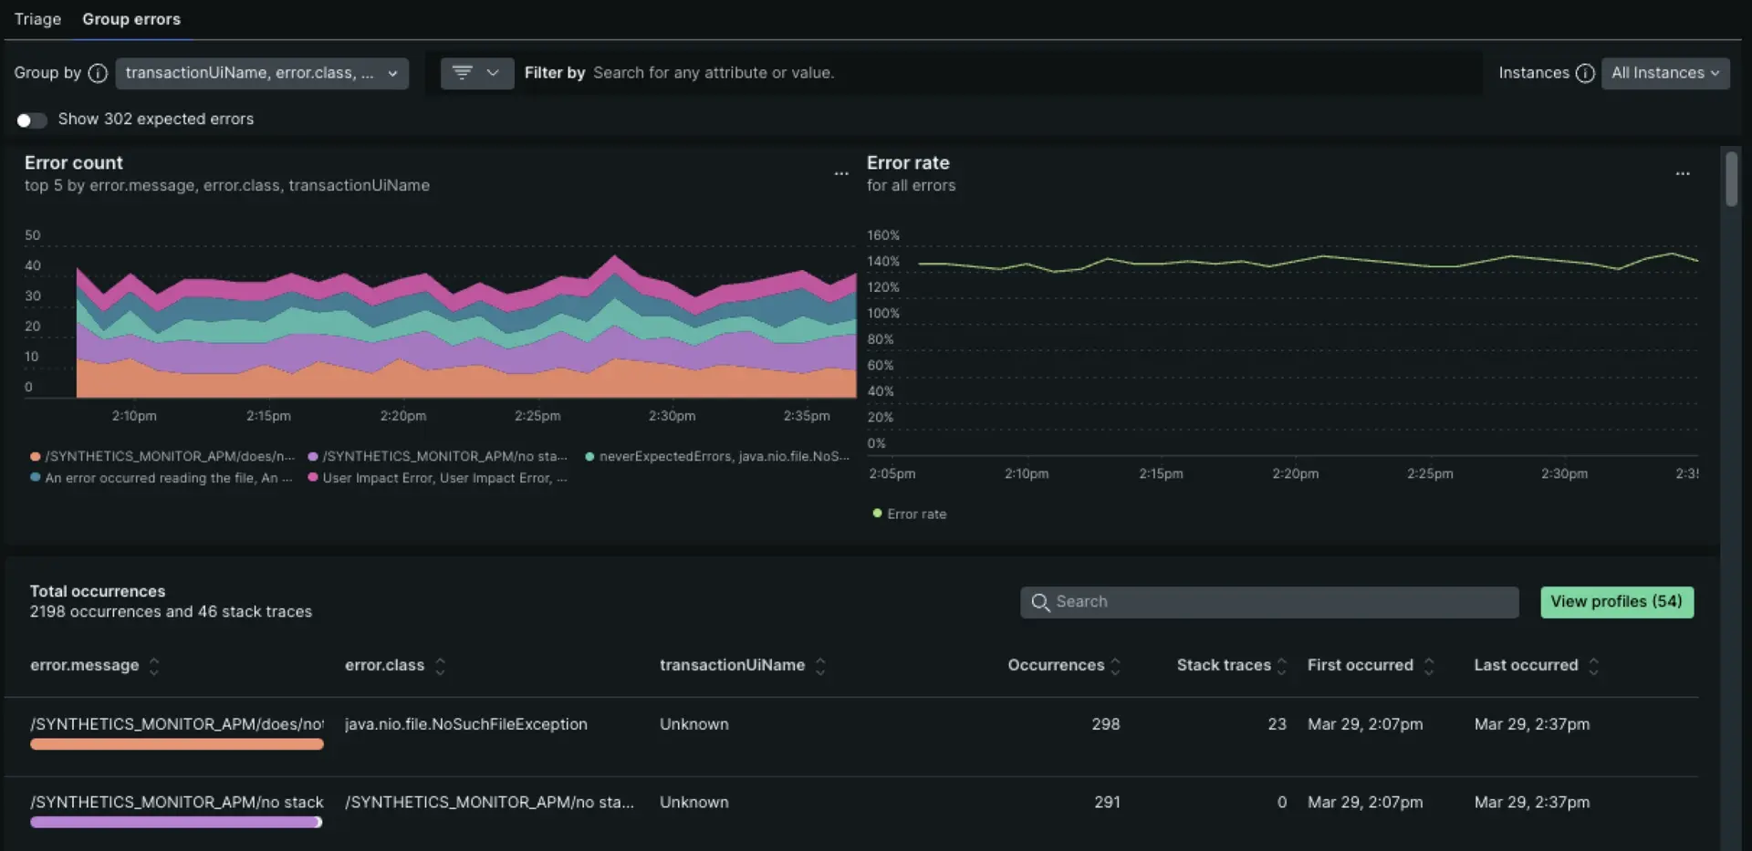Switch to the Triage tab
The image size is (1752, 851).
coord(37,19)
